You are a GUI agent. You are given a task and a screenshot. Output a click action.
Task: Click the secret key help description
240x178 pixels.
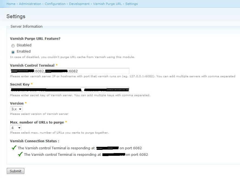(80, 95)
